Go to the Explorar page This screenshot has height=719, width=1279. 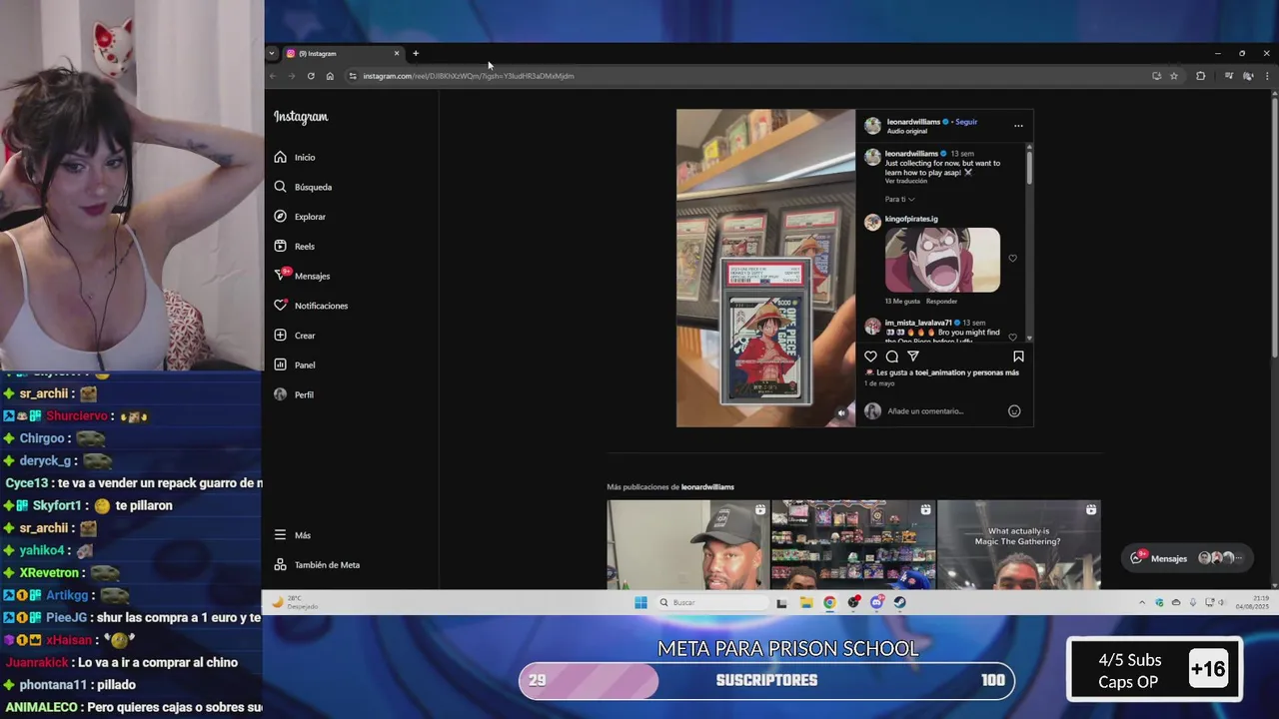[x=301, y=217]
